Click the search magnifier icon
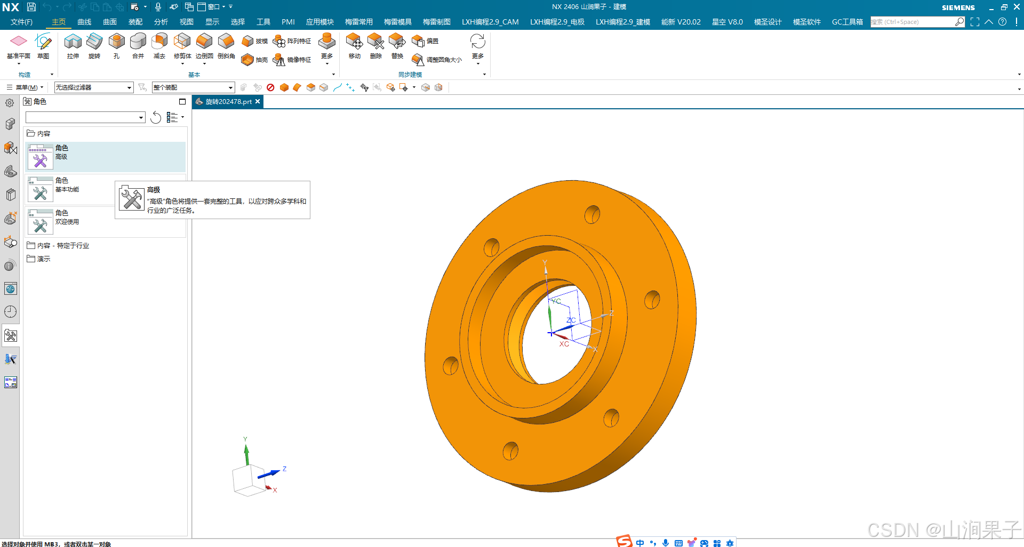This screenshot has height=547, width=1024. pyautogui.click(x=959, y=22)
